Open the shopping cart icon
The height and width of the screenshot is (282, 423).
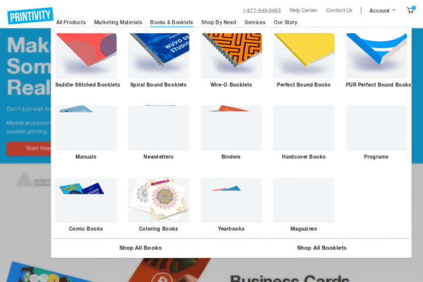pyautogui.click(x=410, y=10)
